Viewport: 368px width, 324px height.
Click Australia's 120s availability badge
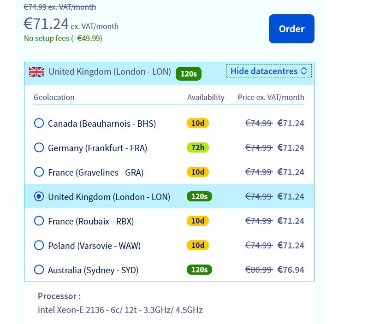199,270
